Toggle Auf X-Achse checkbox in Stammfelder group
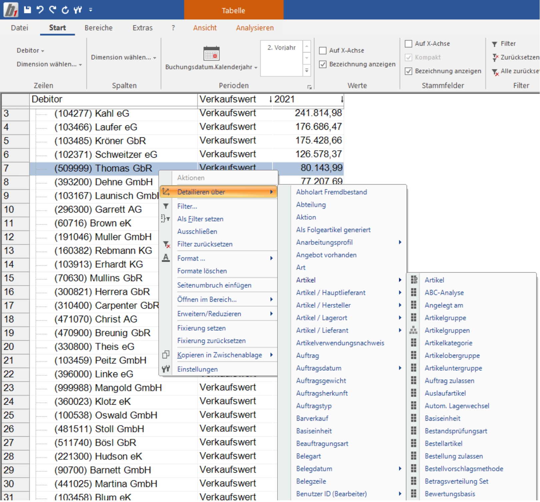The height and width of the screenshot is (502, 540). pos(409,44)
